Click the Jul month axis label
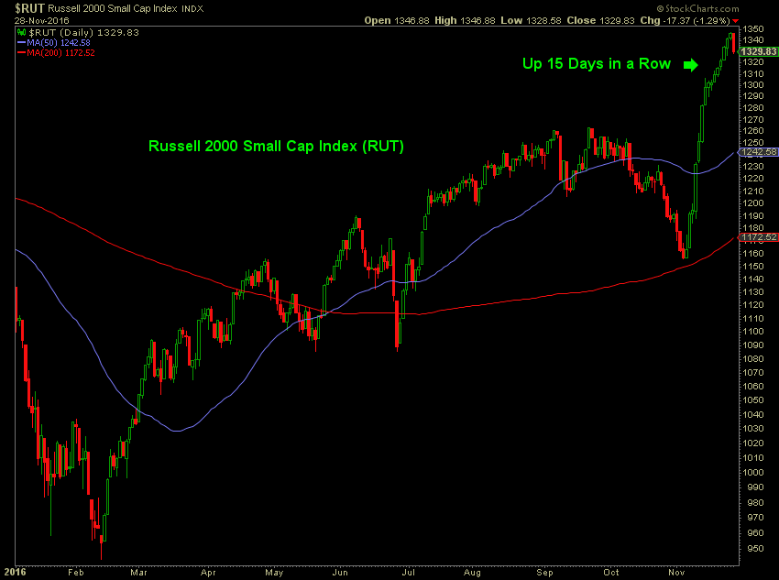Screen dimensions: 779x580 [x=409, y=572]
